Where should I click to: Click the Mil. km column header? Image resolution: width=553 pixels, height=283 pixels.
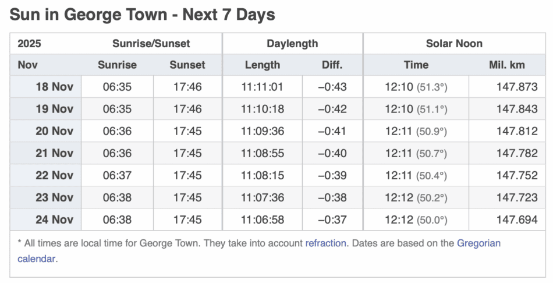point(506,65)
